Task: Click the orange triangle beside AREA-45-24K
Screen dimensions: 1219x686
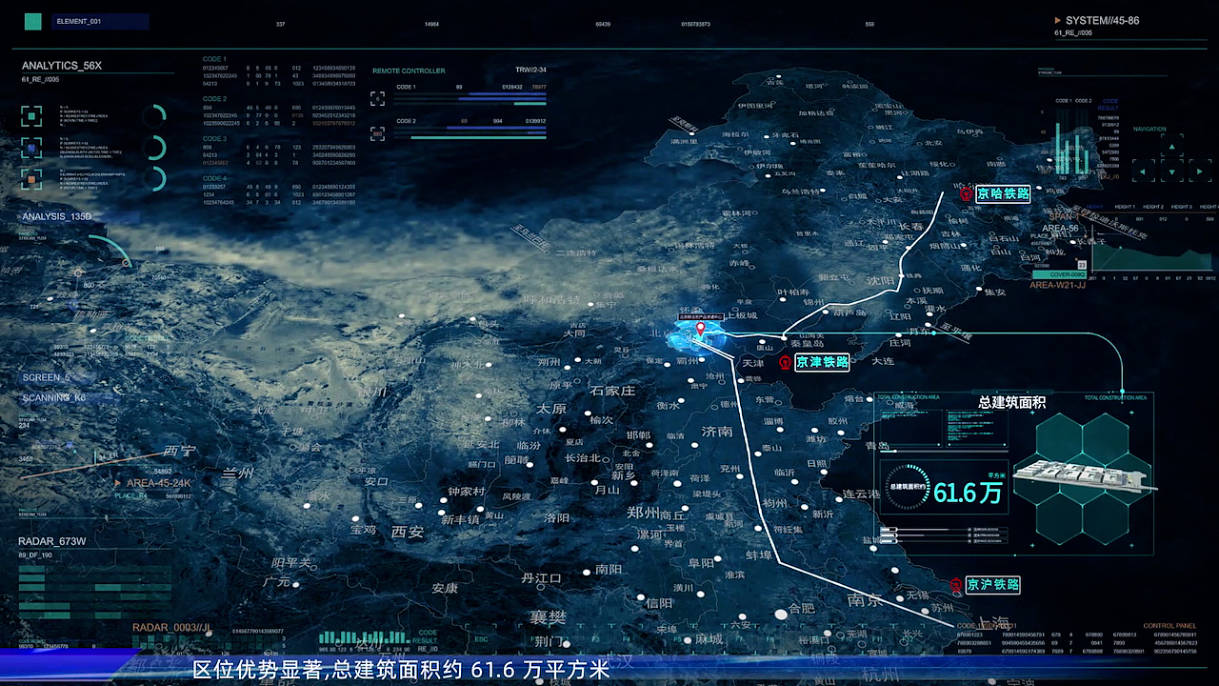Action: [x=118, y=482]
